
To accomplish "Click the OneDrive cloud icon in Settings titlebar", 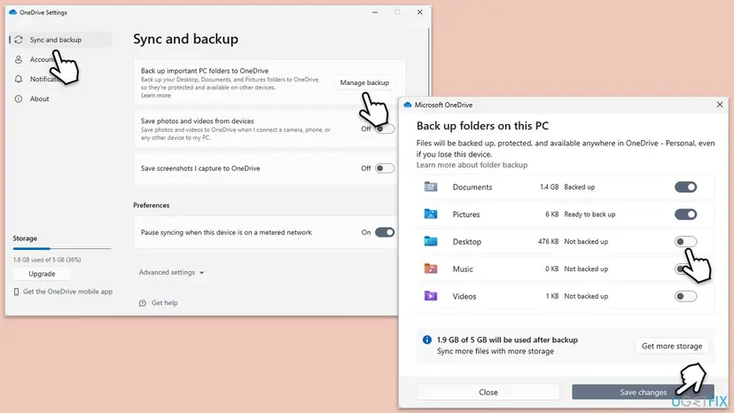I will (13, 12).
